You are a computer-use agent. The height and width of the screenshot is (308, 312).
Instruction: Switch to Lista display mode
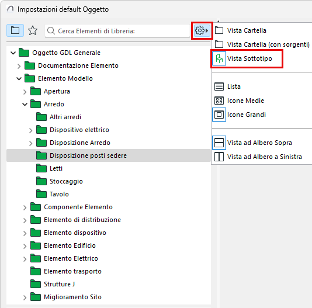[x=234, y=86]
